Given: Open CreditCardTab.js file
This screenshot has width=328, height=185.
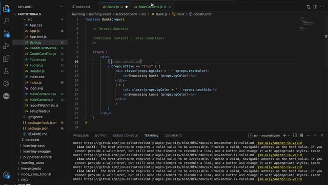Looking at the screenshot, I should pos(43,54).
